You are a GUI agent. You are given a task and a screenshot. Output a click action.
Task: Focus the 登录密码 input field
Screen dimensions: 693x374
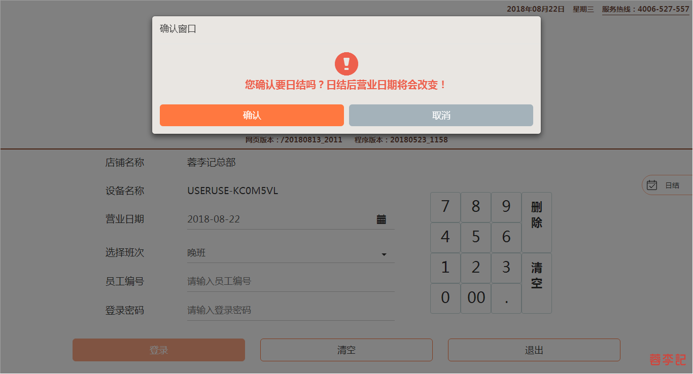tap(291, 310)
